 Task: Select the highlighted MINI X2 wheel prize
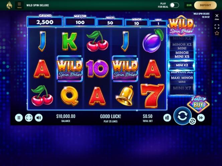tap(182, 65)
